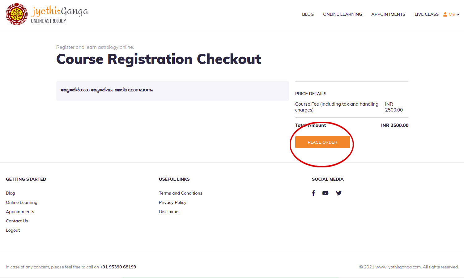The height and width of the screenshot is (278, 464).
Task: Open the Terms and Conditions link
Action: coord(181,193)
